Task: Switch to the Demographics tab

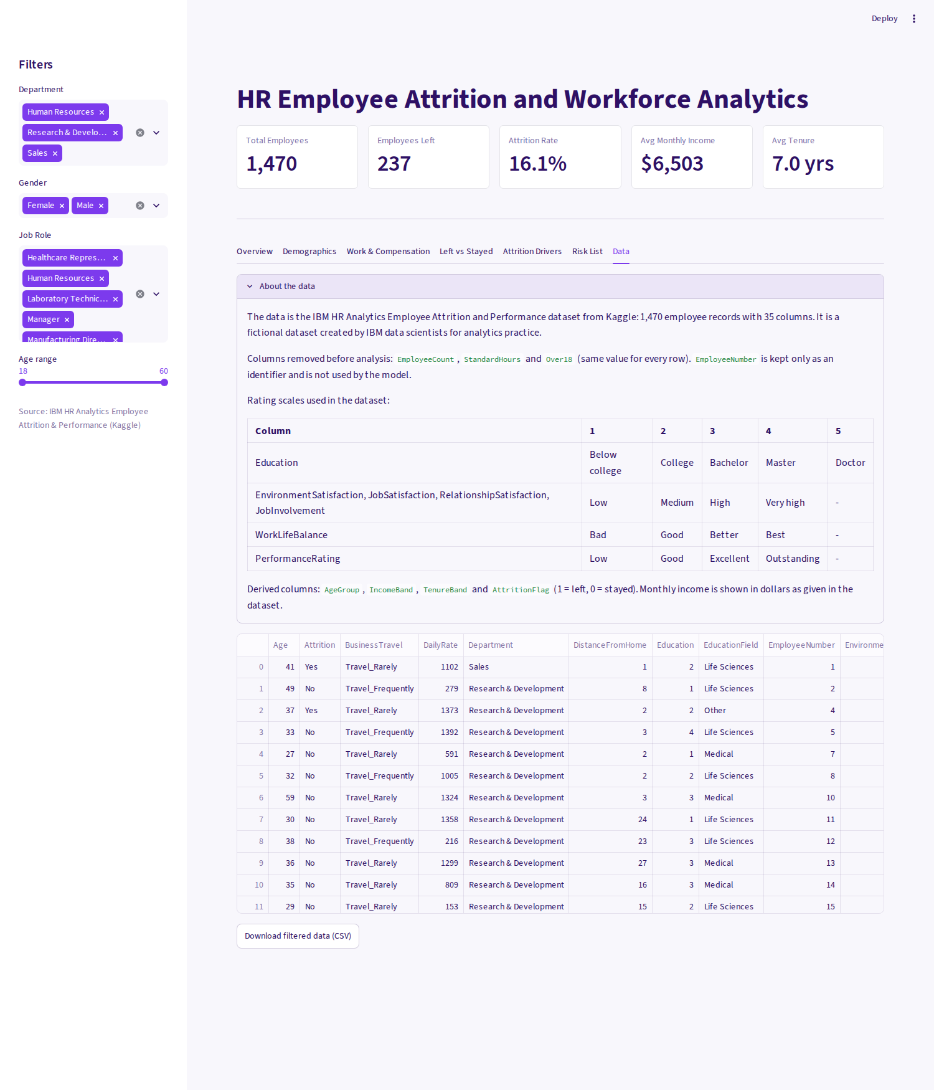Action: coord(309,252)
